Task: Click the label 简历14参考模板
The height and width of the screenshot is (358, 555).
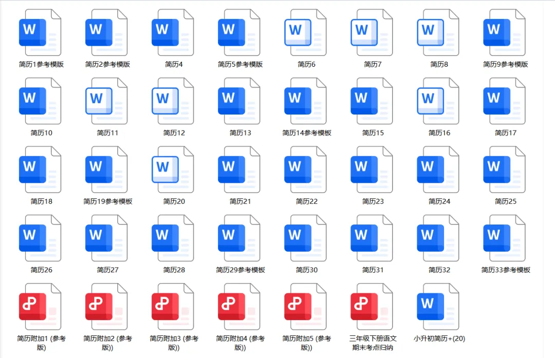Action: click(307, 133)
